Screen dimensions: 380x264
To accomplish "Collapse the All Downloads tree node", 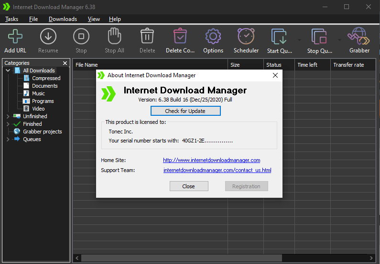I will click(x=8, y=70).
